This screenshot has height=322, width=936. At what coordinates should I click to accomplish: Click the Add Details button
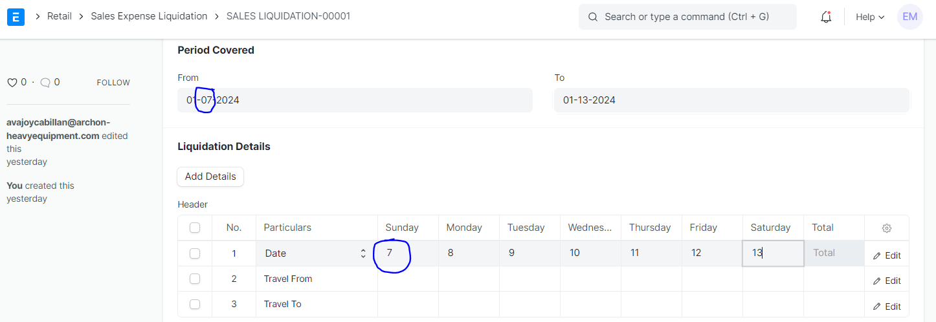(210, 177)
